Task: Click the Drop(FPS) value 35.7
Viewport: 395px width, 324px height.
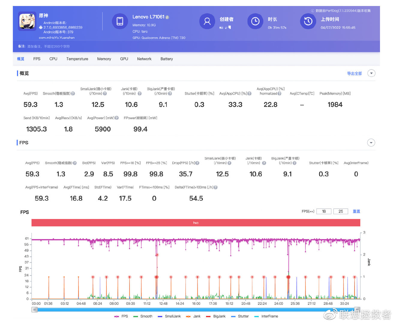Action: 186,174
